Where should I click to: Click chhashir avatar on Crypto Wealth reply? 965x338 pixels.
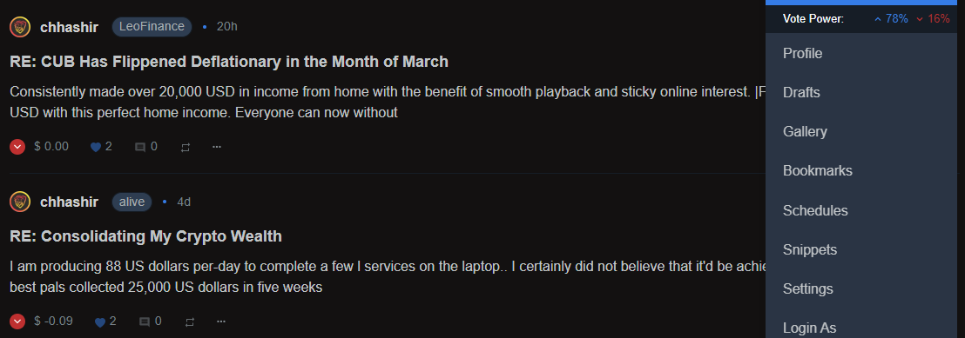(20, 202)
